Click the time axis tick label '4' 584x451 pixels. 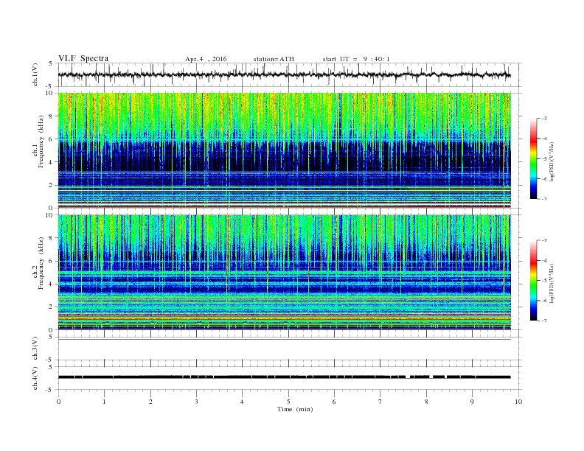point(242,402)
